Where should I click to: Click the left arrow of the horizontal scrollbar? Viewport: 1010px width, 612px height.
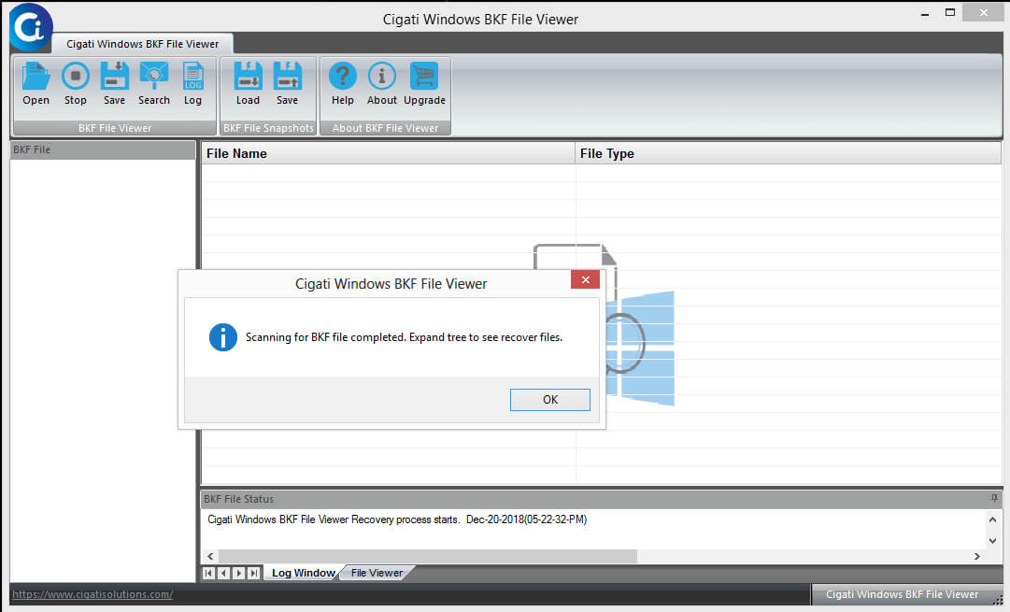[x=210, y=556]
